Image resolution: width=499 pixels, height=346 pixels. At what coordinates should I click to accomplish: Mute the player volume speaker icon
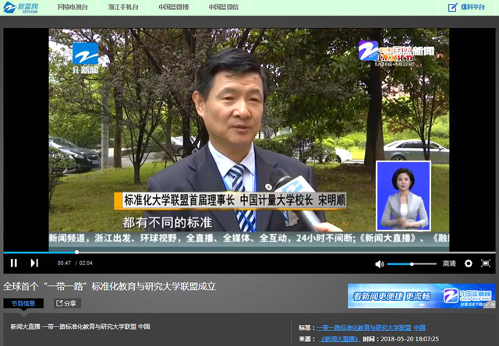pyautogui.click(x=380, y=263)
